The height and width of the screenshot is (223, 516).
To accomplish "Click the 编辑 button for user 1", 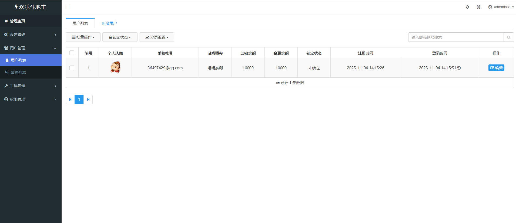I will tap(496, 68).
